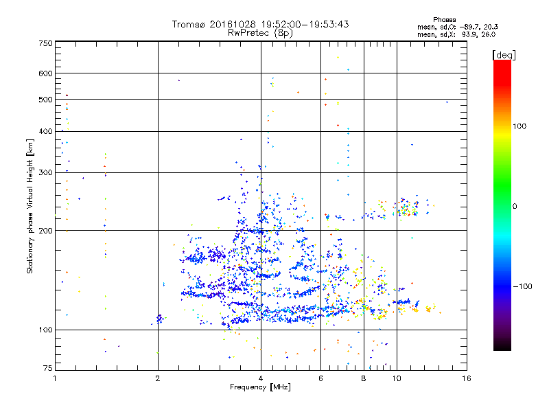Click the '400' y-axis tick label
This screenshot has height=412, width=549.
(x=45, y=131)
